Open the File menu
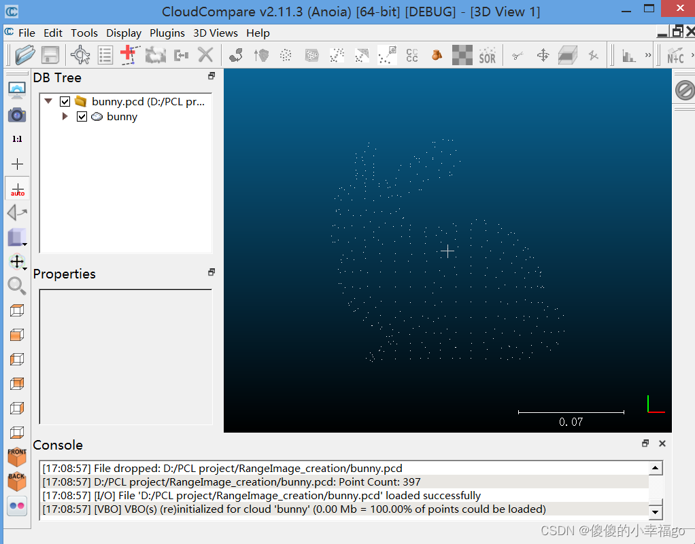Viewport: 695px width, 544px height. click(27, 33)
